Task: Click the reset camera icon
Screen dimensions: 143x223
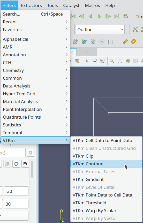Action: click(x=135, y=29)
